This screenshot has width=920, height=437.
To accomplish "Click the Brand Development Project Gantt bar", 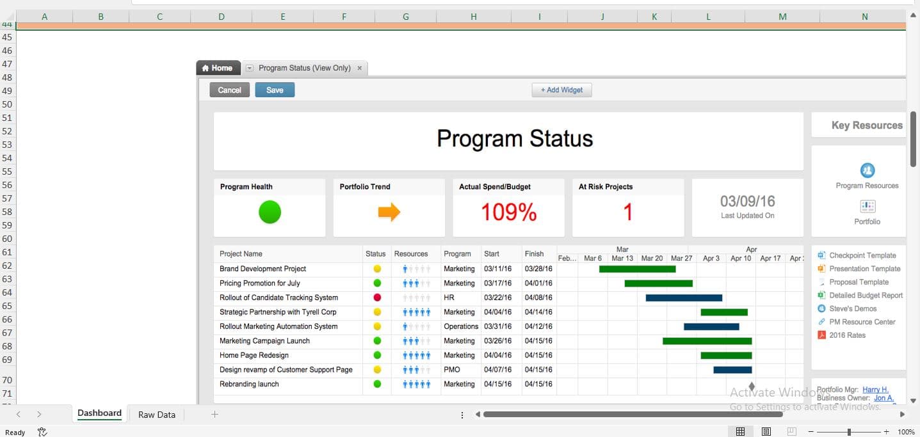I will click(637, 269).
